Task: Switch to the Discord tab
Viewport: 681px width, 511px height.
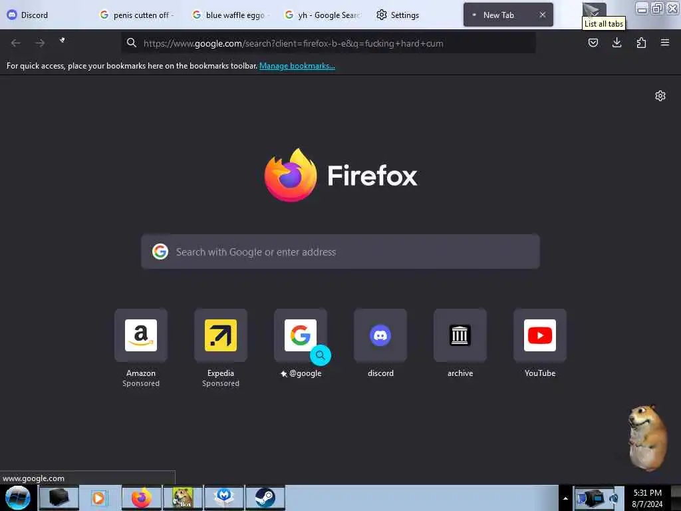Action: pos(46,15)
